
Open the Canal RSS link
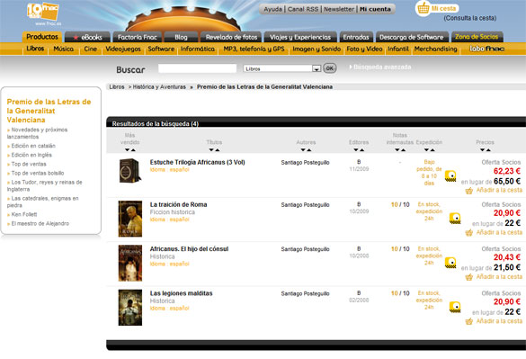303,9
